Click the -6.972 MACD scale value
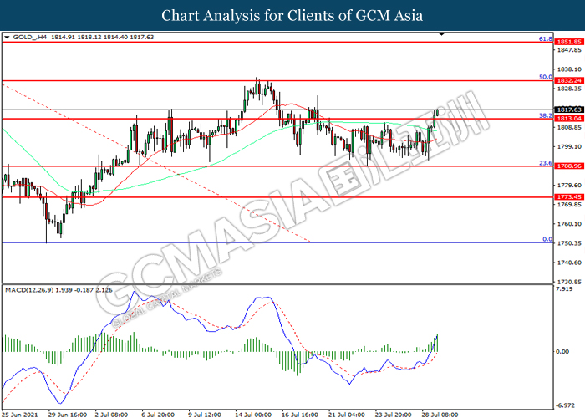Screen dimensions: 585x418 point(565,405)
